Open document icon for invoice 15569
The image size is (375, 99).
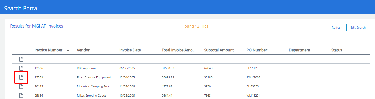tap(21, 77)
